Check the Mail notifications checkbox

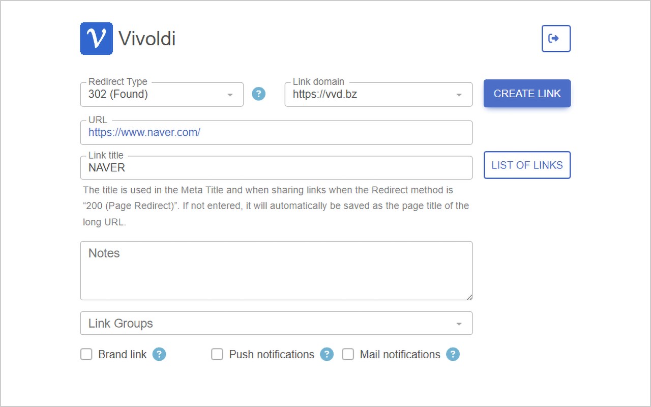tap(348, 355)
